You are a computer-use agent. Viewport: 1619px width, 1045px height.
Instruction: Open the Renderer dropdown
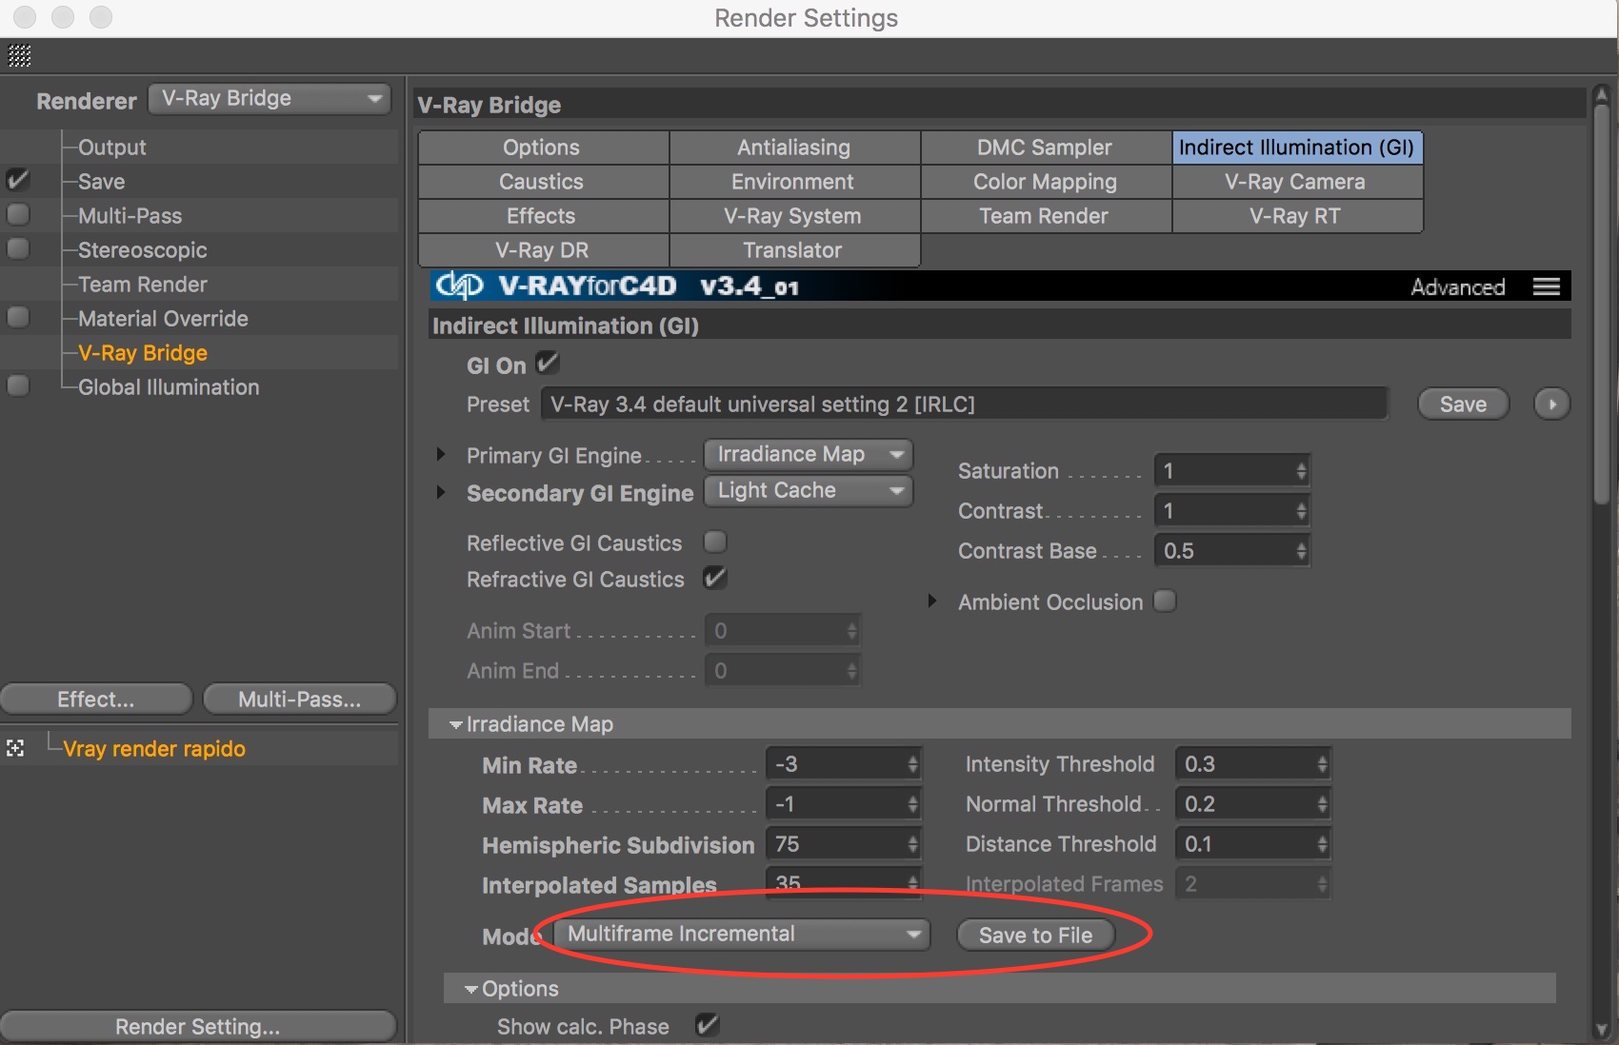point(270,98)
